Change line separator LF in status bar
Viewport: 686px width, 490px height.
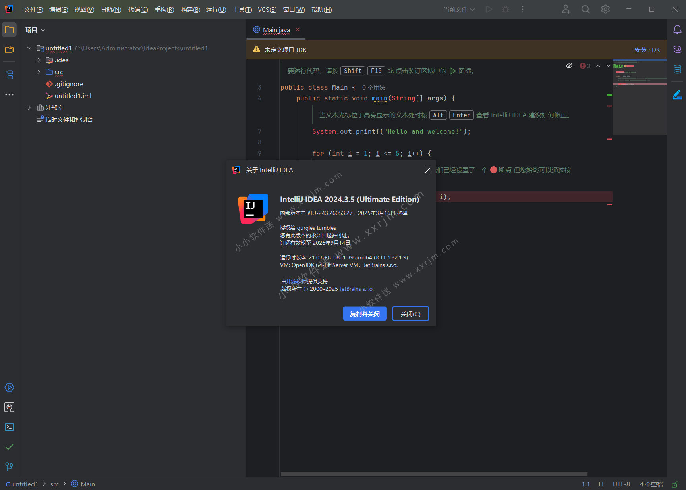(602, 484)
